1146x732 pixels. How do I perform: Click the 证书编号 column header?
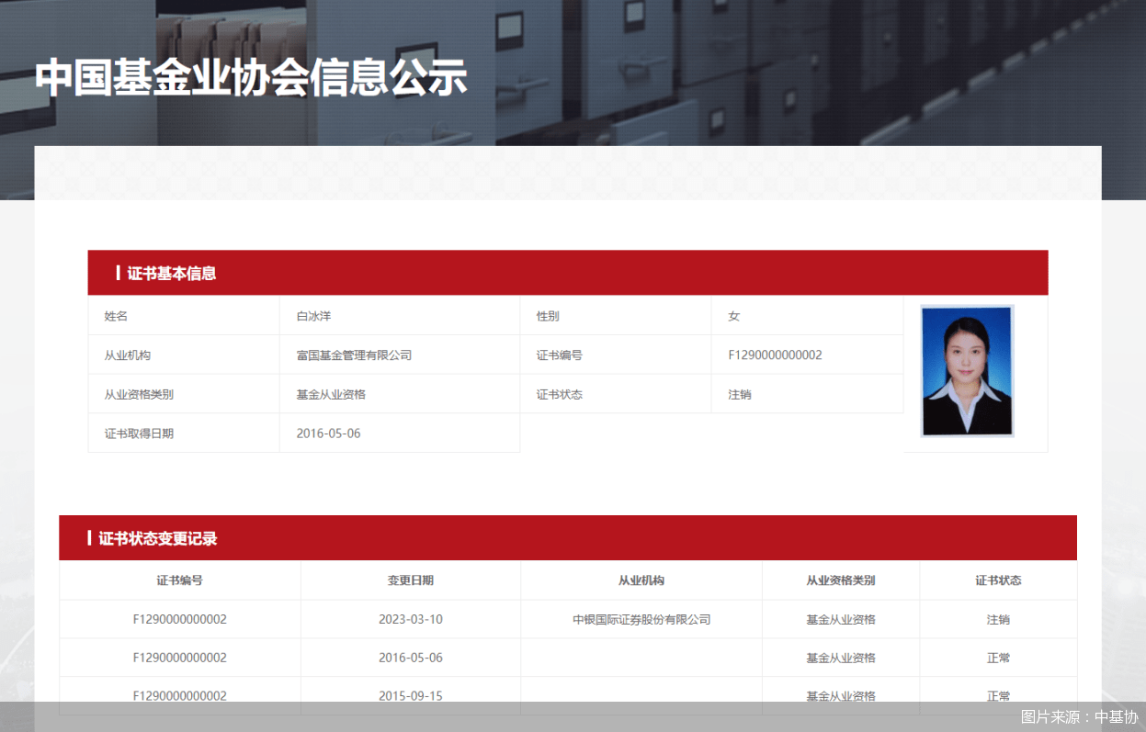coord(179,580)
